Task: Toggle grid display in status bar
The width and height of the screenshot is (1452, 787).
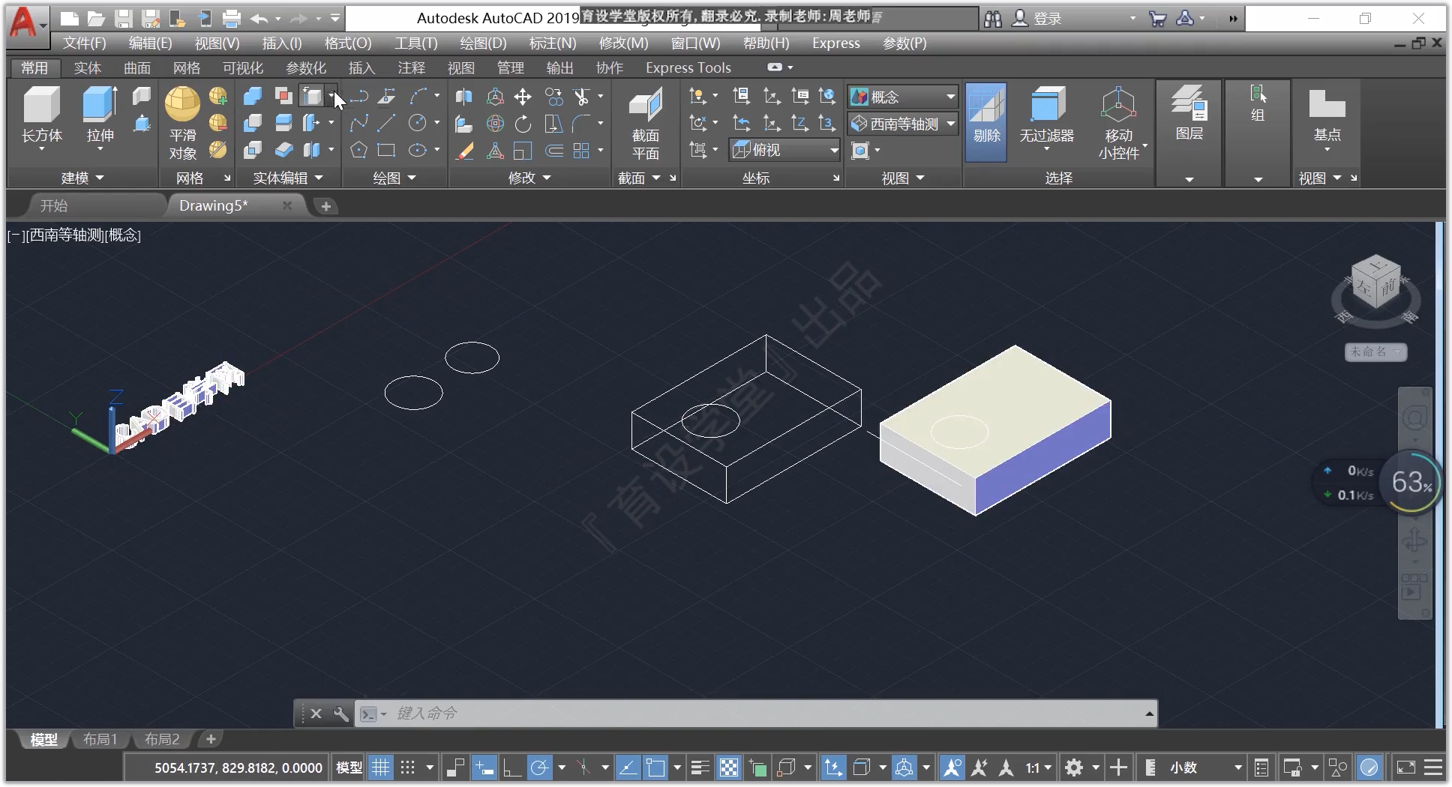Action: pos(381,768)
